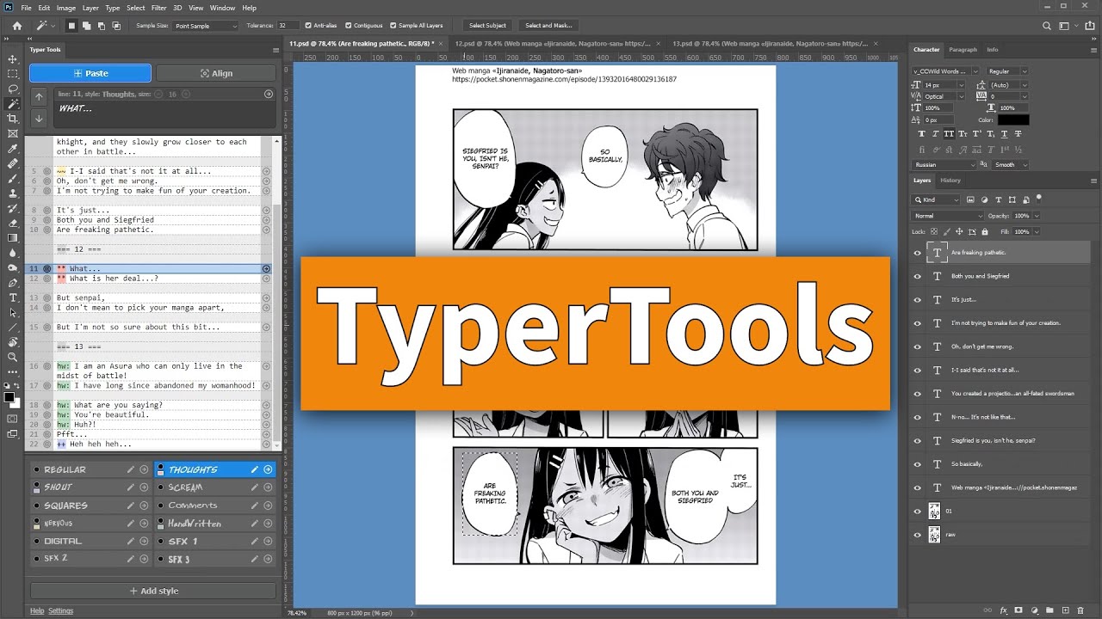The height and width of the screenshot is (619, 1102).
Task: Open the Filter menu
Action: click(161, 8)
